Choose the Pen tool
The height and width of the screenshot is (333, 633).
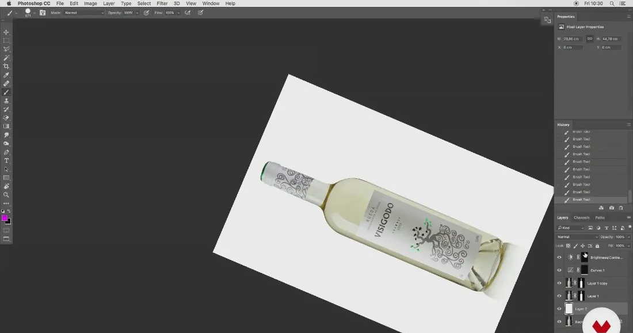(6, 152)
